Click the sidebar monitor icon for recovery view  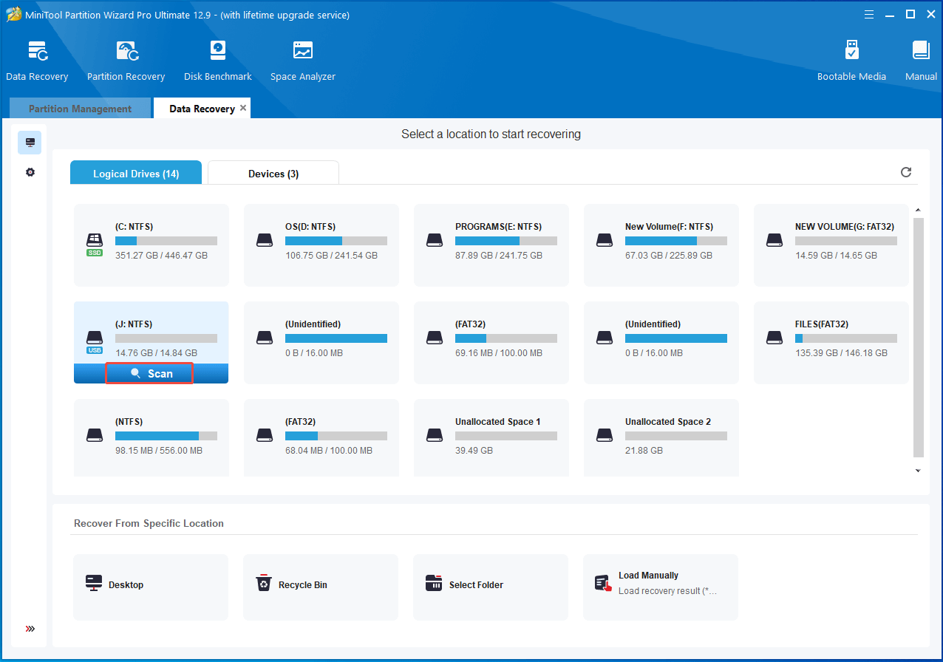tap(30, 142)
